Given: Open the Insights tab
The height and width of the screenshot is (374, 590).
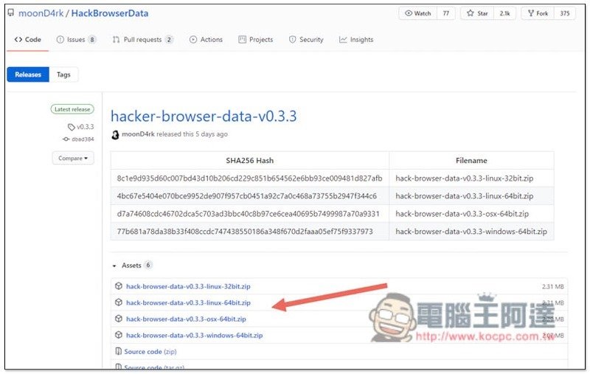Looking at the screenshot, I should [356, 40].
